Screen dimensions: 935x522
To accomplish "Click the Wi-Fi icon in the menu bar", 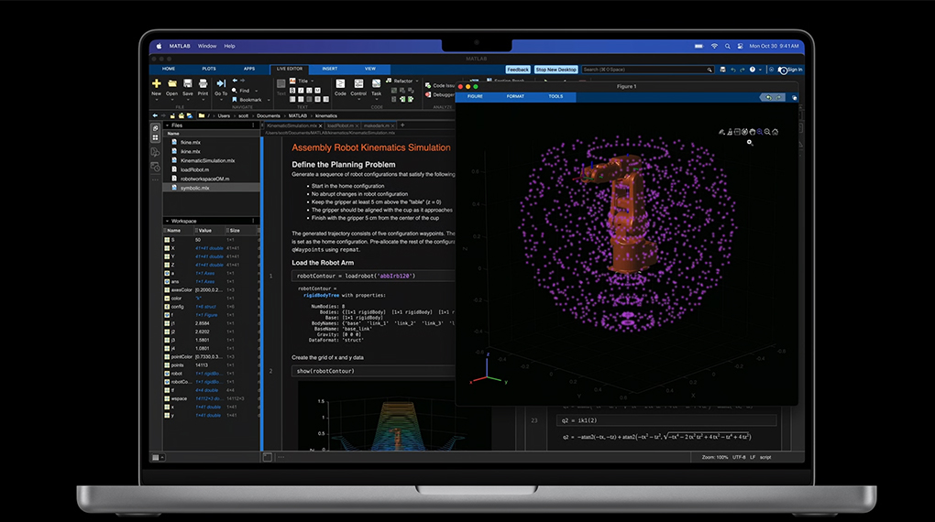I will pos(713,46).
